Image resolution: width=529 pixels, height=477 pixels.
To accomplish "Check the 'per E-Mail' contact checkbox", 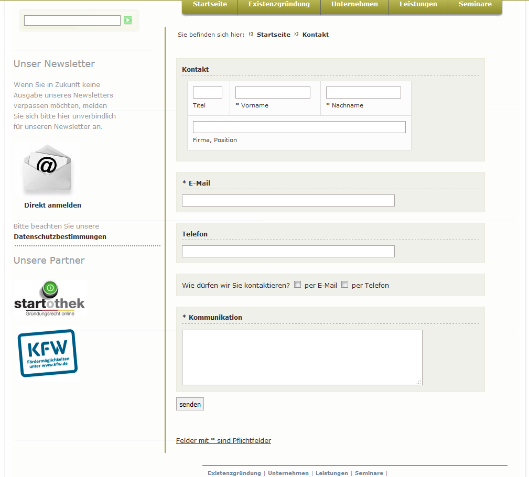I will [x=297, y=285].
